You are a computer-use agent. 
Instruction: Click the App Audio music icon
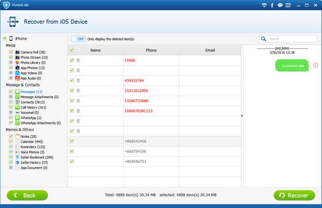[x=17, y=78]
